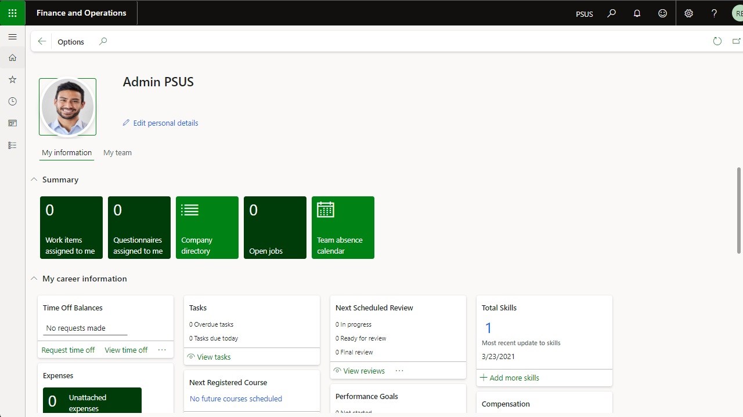Switch to the My team tab
This screenshot has height=417, width=743.
117,153
